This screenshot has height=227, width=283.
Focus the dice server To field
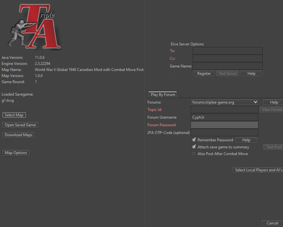click(x=227, y=51)
